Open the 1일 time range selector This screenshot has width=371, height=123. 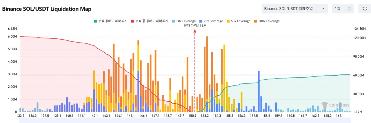[343, 9]
